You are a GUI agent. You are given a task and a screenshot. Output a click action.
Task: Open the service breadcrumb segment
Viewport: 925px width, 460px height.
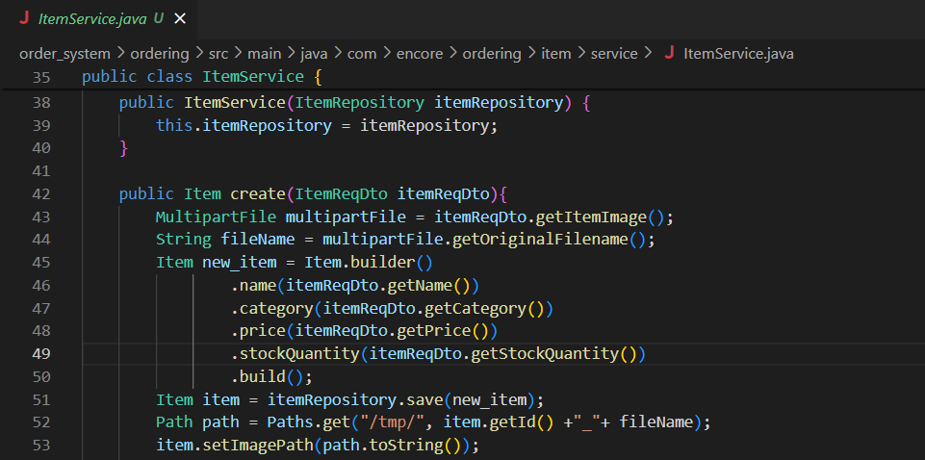tap(614, 54)
